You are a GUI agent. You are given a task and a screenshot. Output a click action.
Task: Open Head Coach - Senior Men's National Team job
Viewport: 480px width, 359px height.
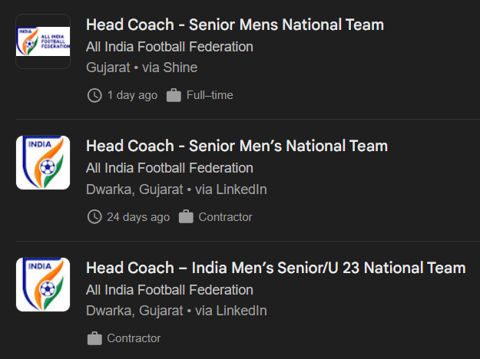pyautogui.click(x=237, y=146)
